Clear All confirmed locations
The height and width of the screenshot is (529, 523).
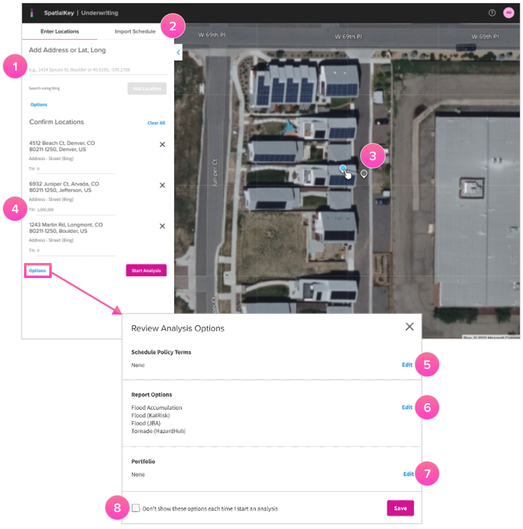pyautogui.click(x=156, y=122)
